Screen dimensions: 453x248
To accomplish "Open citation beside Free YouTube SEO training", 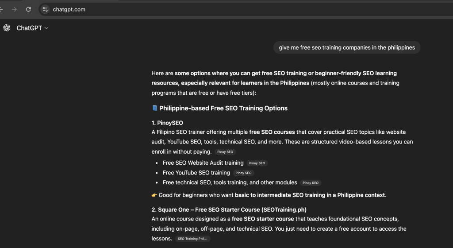I will (243, 173).
